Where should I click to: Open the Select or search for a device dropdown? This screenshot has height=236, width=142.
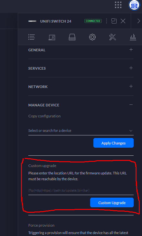[81, 131]
